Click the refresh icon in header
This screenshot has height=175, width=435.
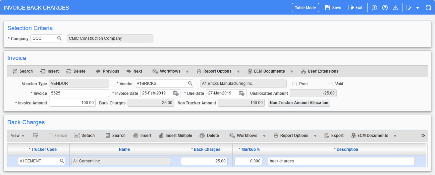tap(428, 8)
